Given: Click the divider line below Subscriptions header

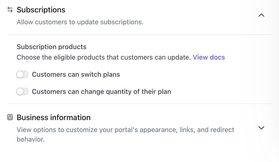Looking at the screenshot, I should click(x=139, y=35).
